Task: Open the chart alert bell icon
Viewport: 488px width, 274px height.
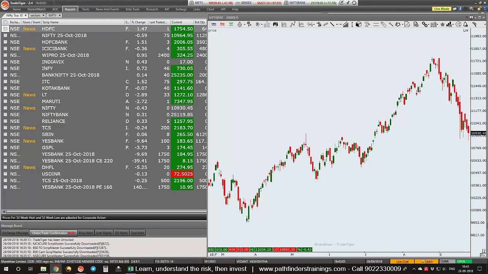Action: coord(466,24)
